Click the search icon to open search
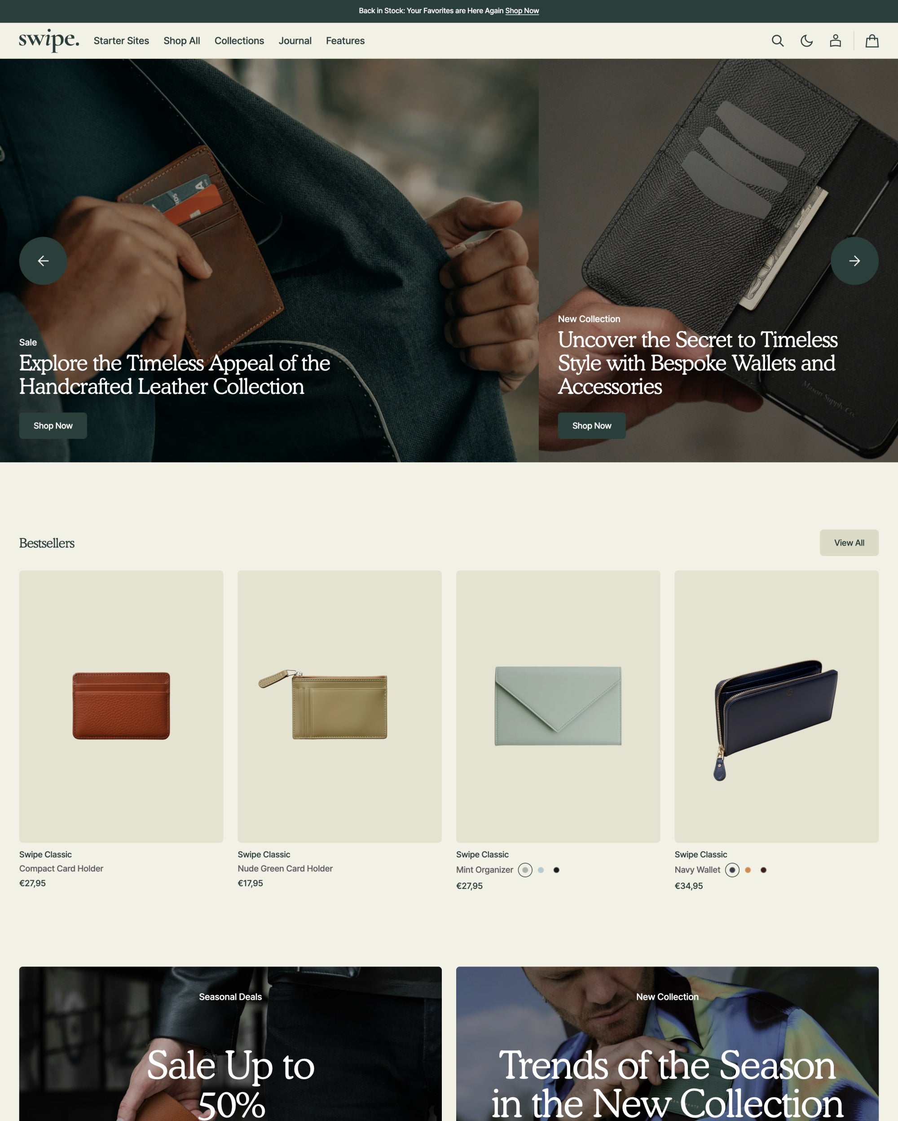The image size is (898, 1121). click(x=778, y=40)
